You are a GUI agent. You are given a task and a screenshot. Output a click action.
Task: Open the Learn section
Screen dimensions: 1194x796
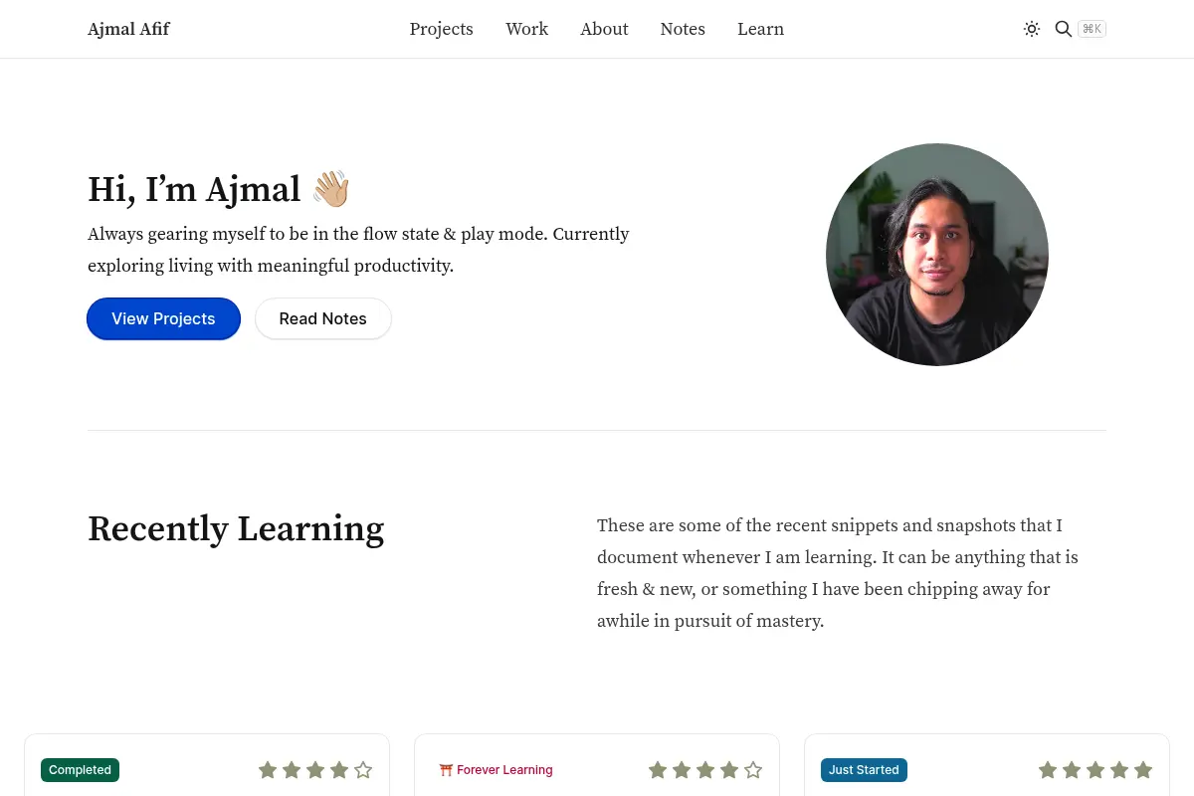(x=761, y=29)
